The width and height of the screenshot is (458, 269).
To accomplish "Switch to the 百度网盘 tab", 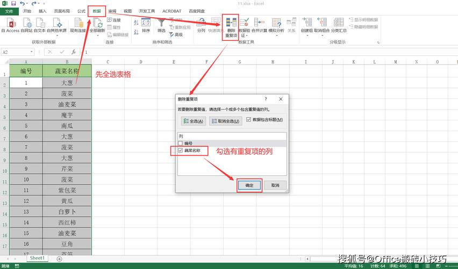I will pos(197,11).
